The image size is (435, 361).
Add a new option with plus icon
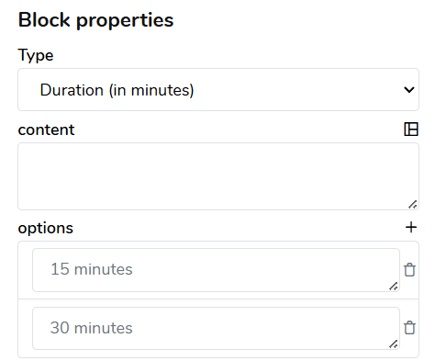411,227
